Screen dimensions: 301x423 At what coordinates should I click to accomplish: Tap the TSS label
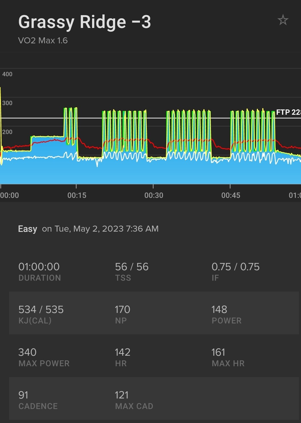click(x=123, y=278)
